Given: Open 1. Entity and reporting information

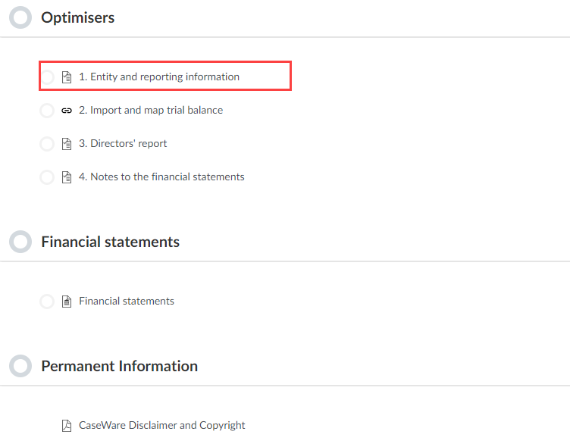Looking at the screenshot, I should (x=159, y=77).
